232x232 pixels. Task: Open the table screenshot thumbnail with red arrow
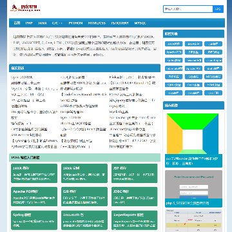(193, 220)
